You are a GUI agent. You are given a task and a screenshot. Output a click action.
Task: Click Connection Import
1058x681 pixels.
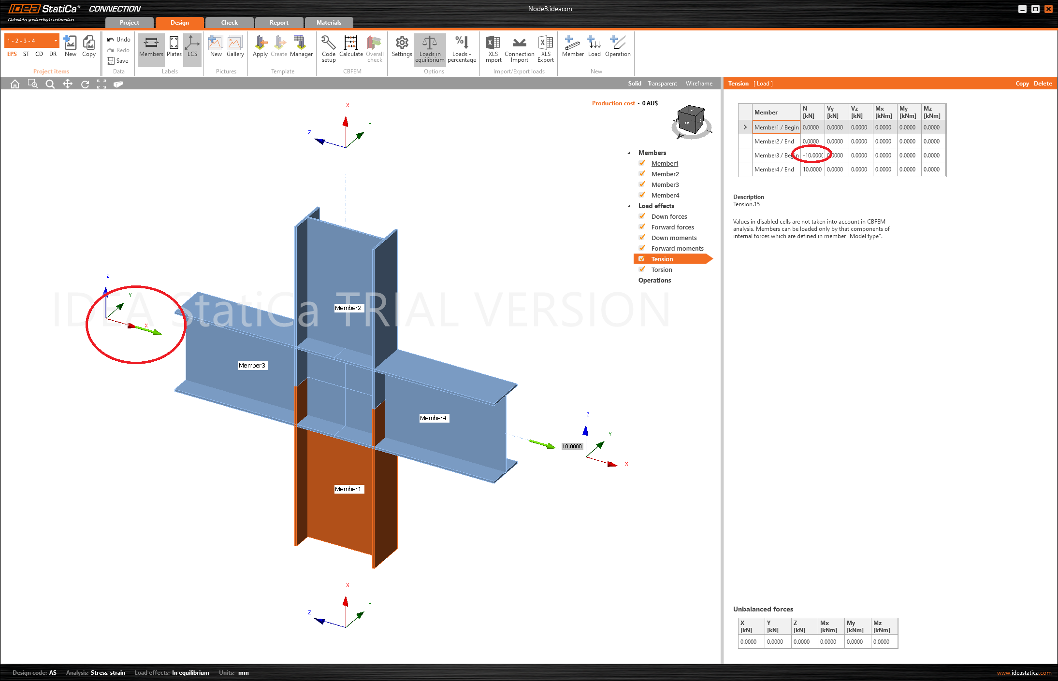point(520,49)
